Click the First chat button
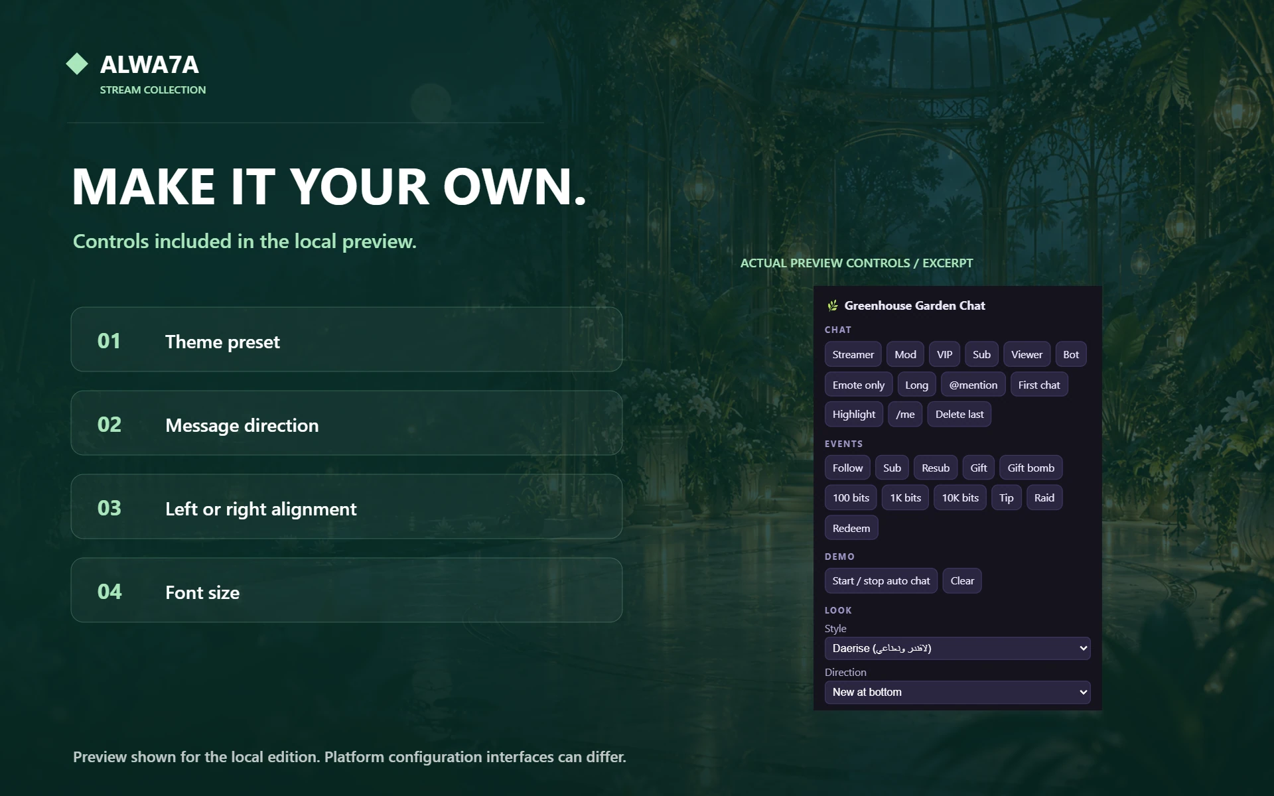Image resolution: width=1274 pixels, height=796 pixels. pyautogui.click(x=1039, y=385)
